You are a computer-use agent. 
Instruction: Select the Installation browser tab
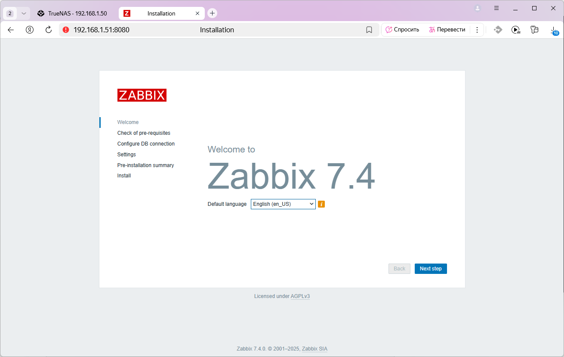coord(161,13)
